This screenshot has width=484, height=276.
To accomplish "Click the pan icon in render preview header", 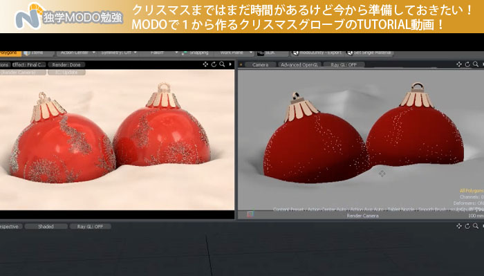I will (205, 64).
